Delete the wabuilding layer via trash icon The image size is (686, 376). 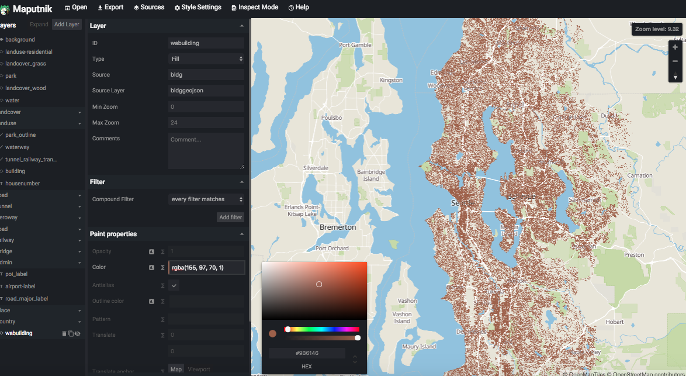(64, 333)
